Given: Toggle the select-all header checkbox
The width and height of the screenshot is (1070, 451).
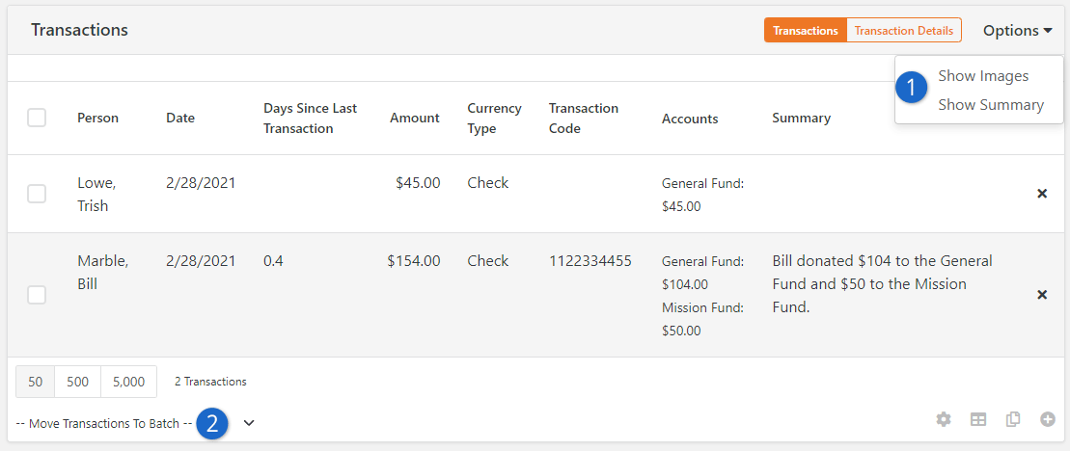Looking at the screenshot, I should [37, 118].
